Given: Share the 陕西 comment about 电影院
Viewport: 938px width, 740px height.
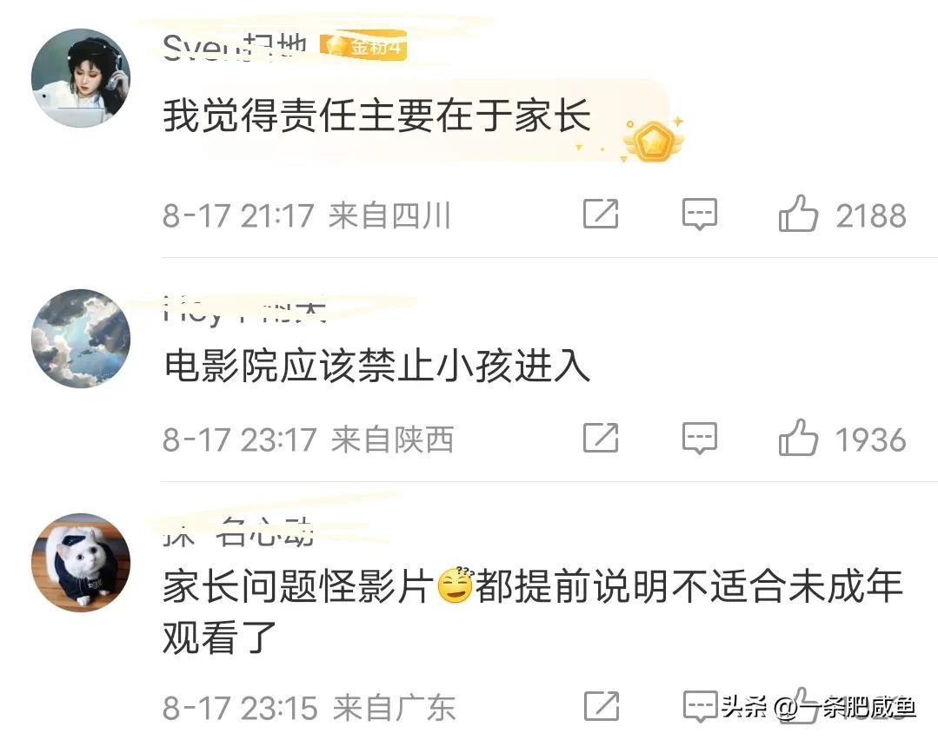Looking at the screenshot, I should click(x=601, y=438).
